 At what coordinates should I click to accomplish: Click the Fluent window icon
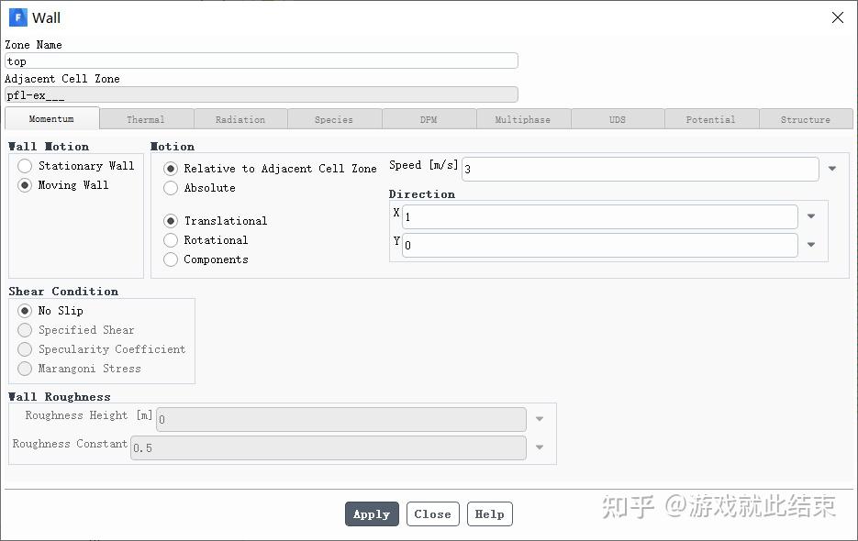tap(17, 17)
